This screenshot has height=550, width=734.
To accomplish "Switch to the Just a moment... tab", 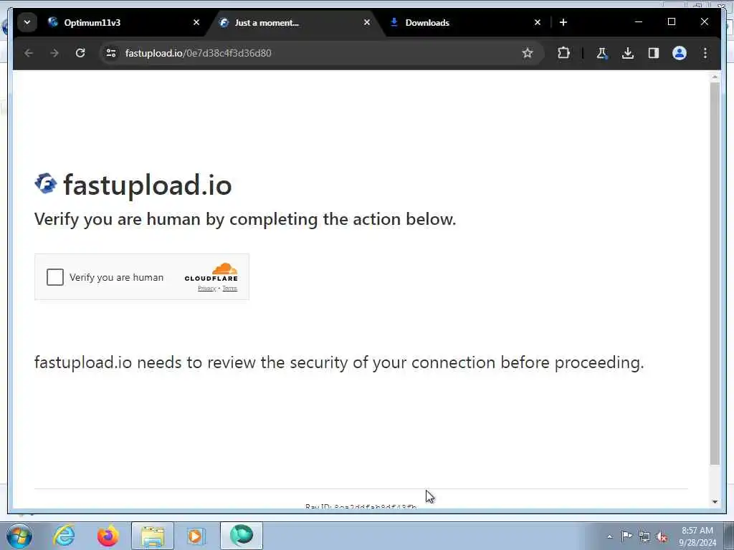I will (295, 22).
